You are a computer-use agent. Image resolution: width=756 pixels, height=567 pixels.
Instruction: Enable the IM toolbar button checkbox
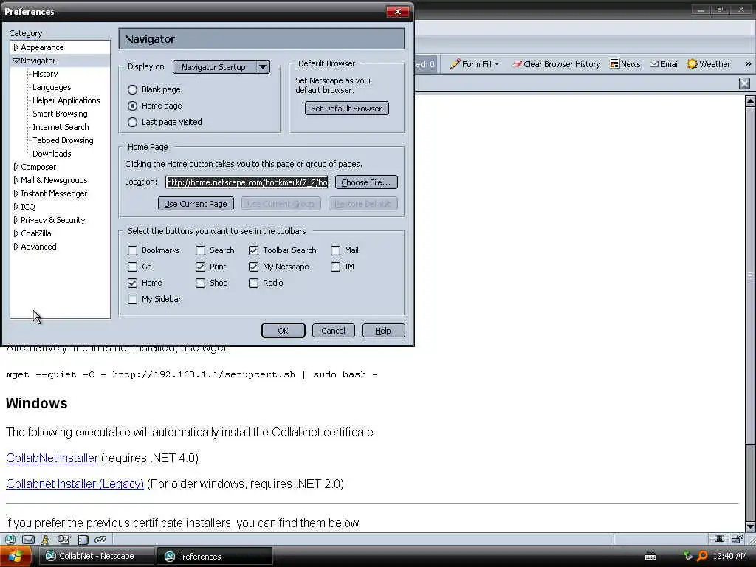(x=336, y=267)
